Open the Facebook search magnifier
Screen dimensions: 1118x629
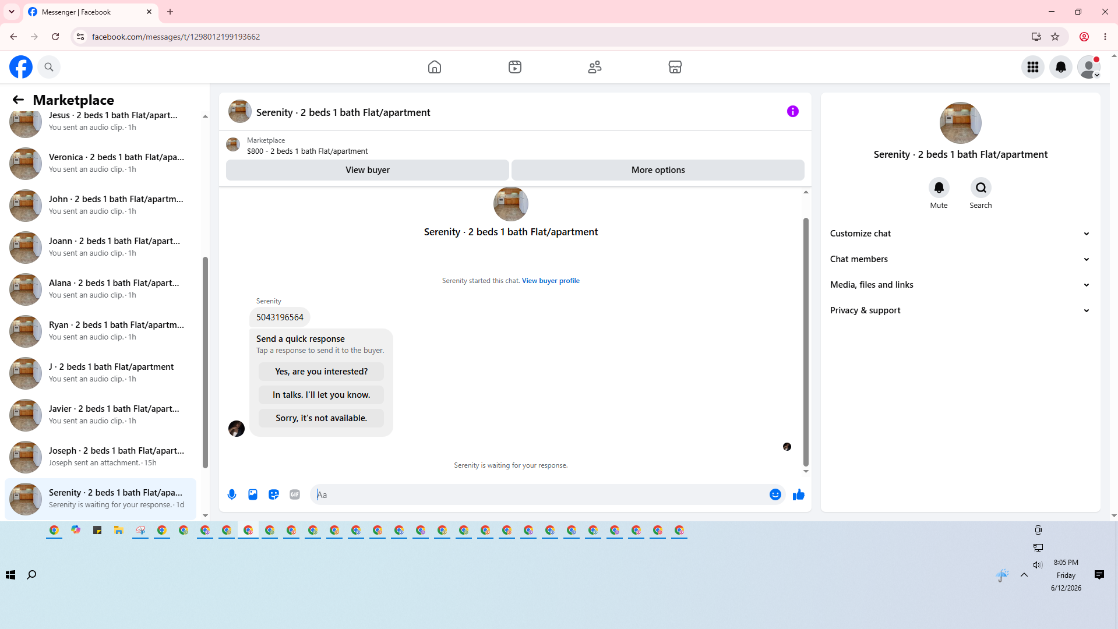[49, 67]
